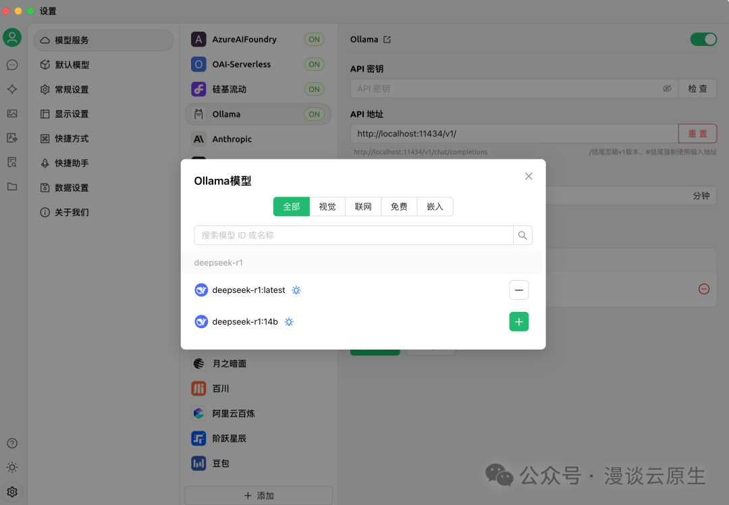Open the translate sidebar icon

pos(12,138)
